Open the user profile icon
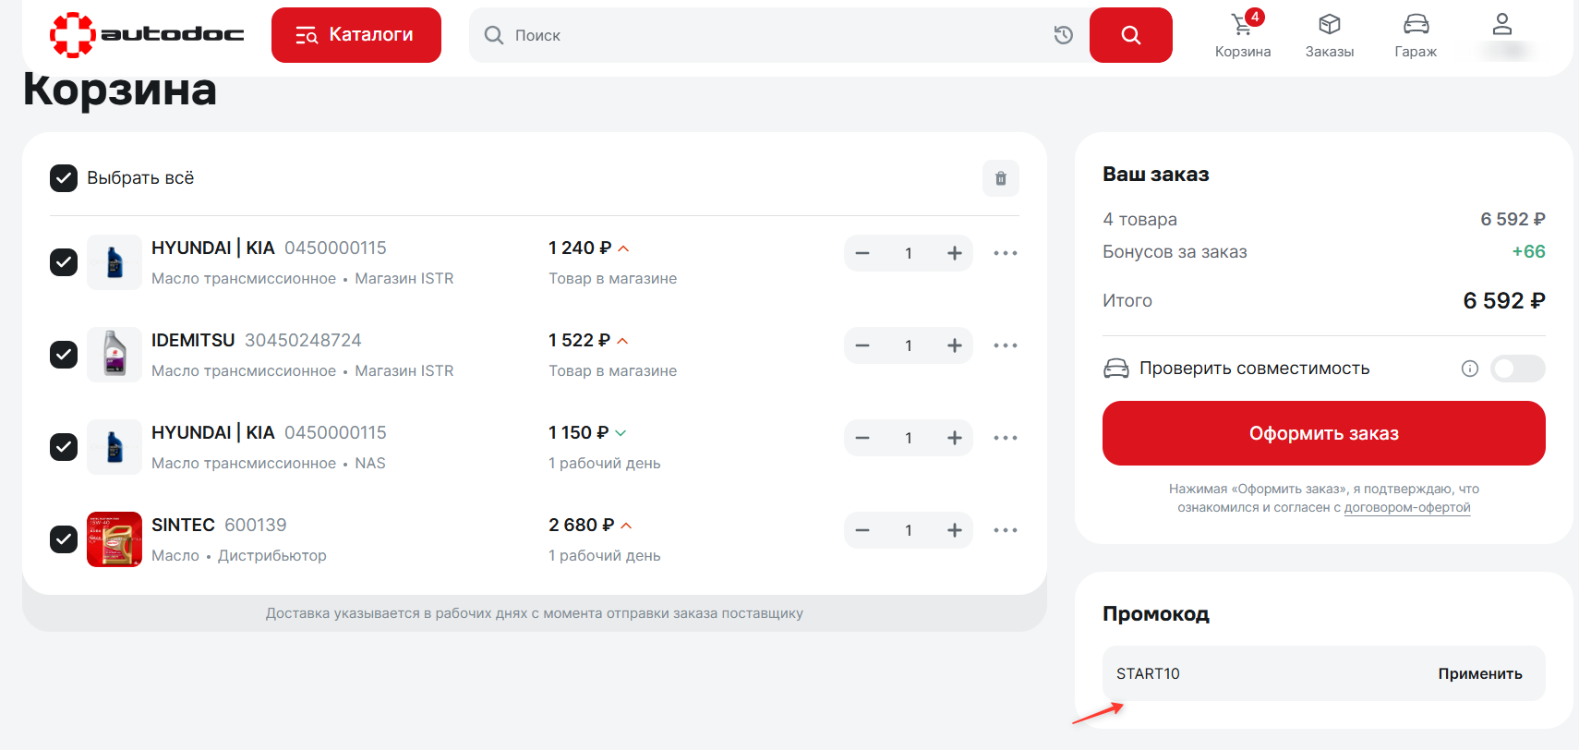 click(x=1501, y=26)
